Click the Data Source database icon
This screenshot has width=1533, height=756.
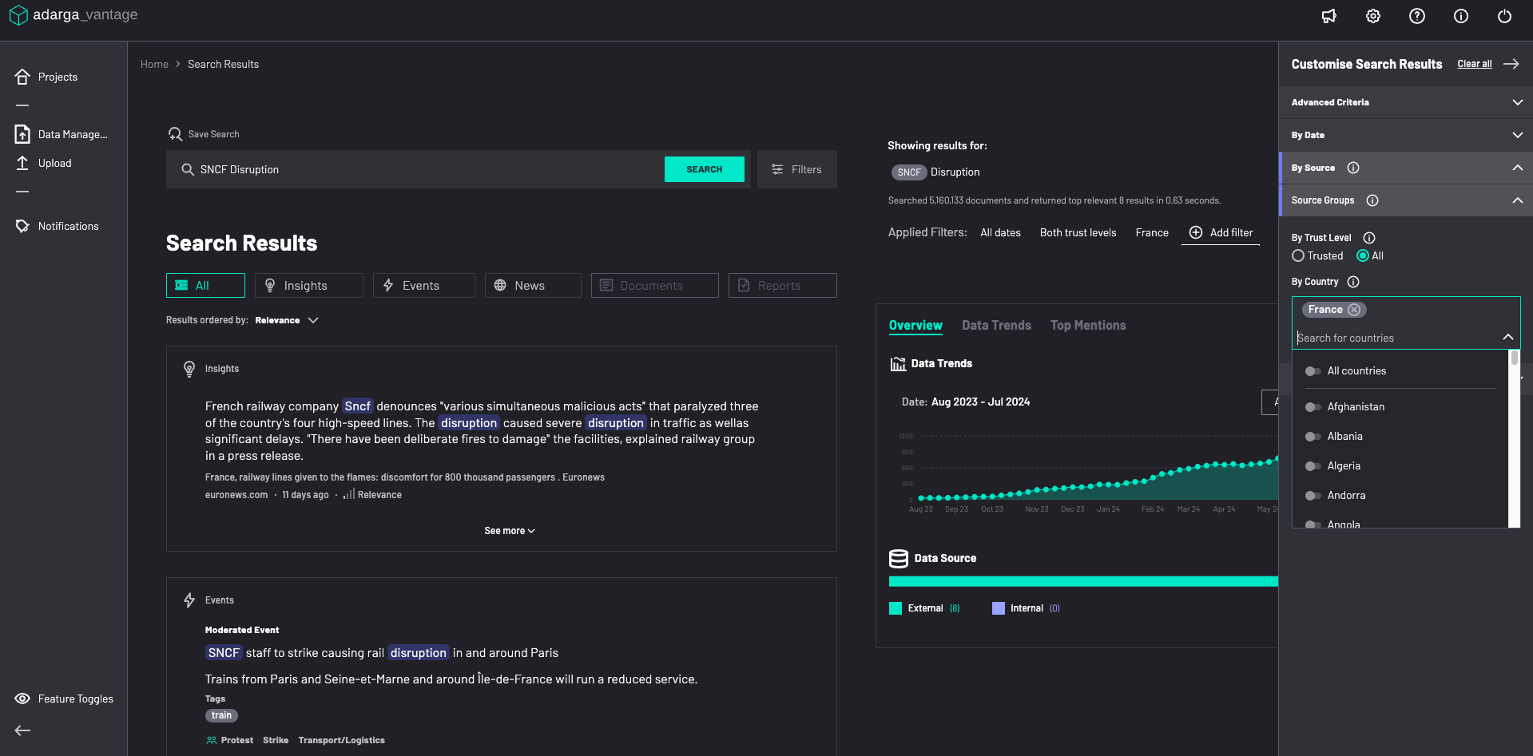(x=899, y=559)
